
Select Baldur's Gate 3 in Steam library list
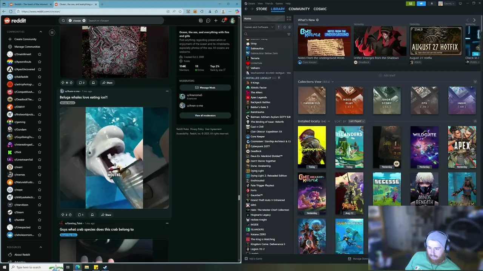click(259, 107)
